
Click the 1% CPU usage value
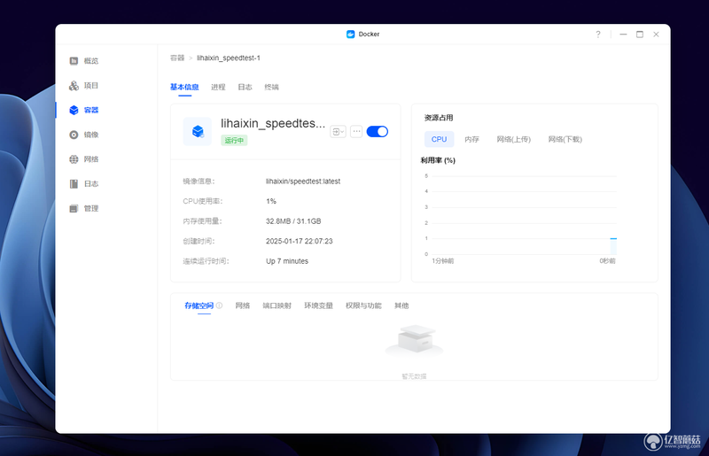click(271, 201)
